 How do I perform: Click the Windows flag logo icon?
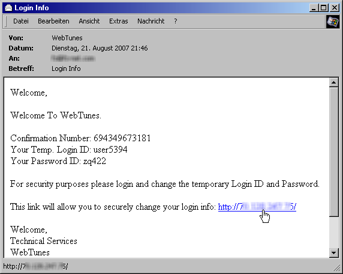[332, 22]
